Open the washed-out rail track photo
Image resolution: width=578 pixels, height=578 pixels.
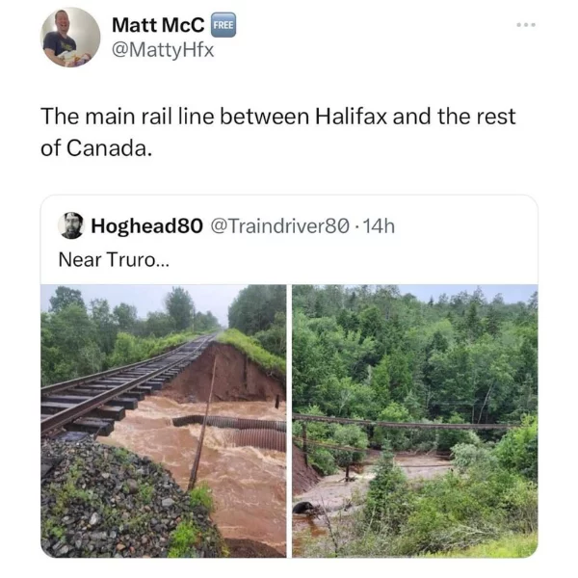[x=163, y=420]
